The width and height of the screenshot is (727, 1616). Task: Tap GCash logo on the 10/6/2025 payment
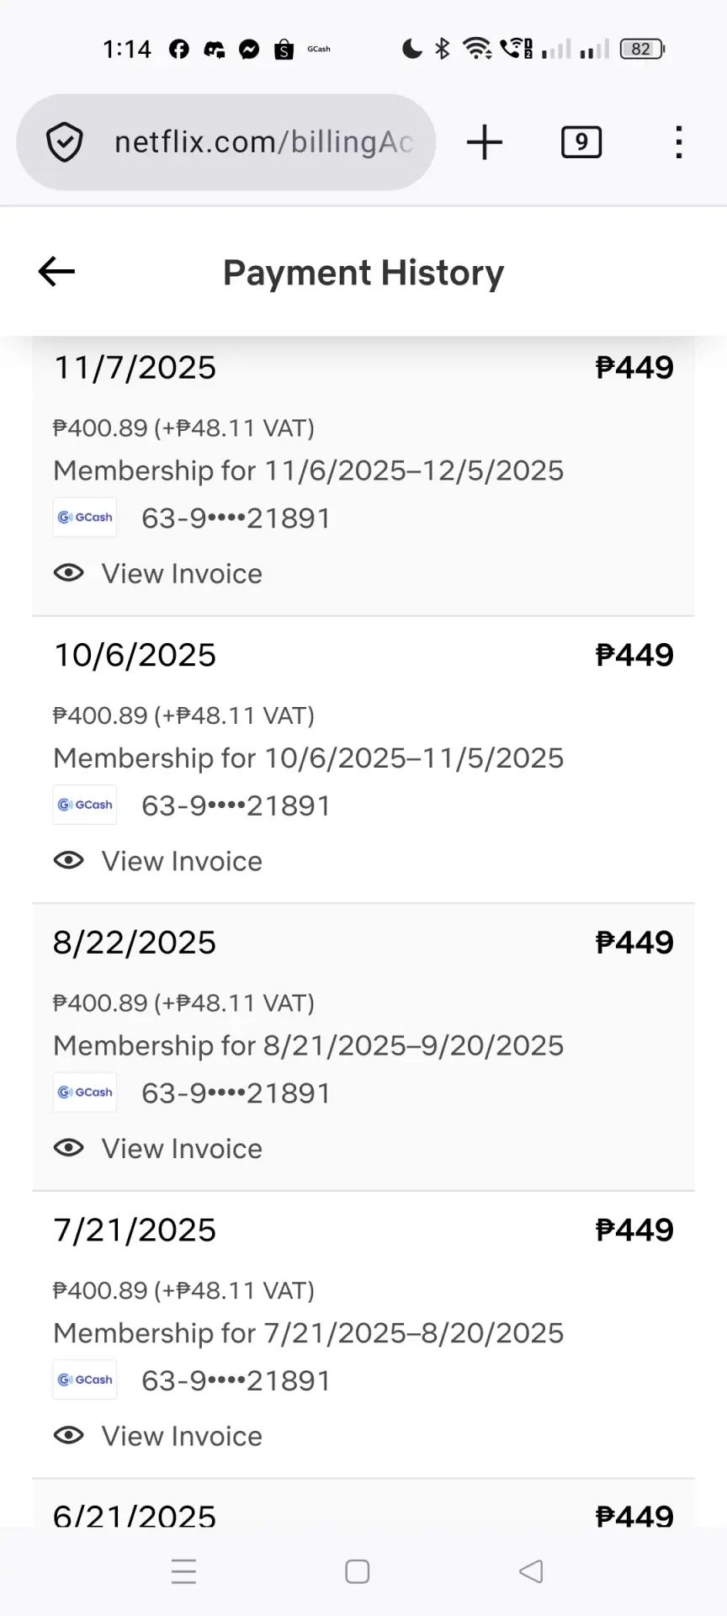click(85, 805)
